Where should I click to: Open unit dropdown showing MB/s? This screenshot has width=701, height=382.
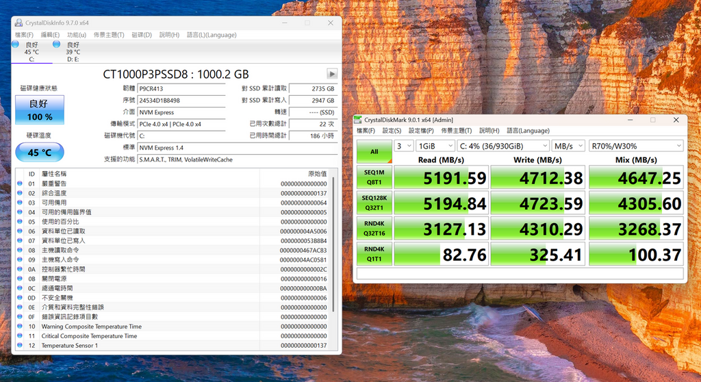click(x=568, y=146)
